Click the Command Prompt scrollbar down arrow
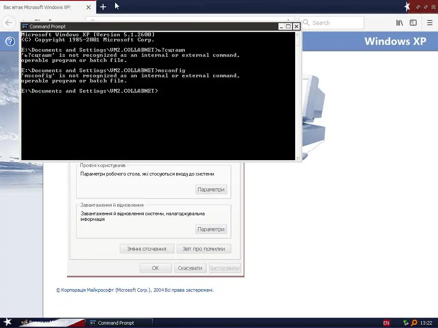Viewport: 438px width, 328px height. pos(298,158)
